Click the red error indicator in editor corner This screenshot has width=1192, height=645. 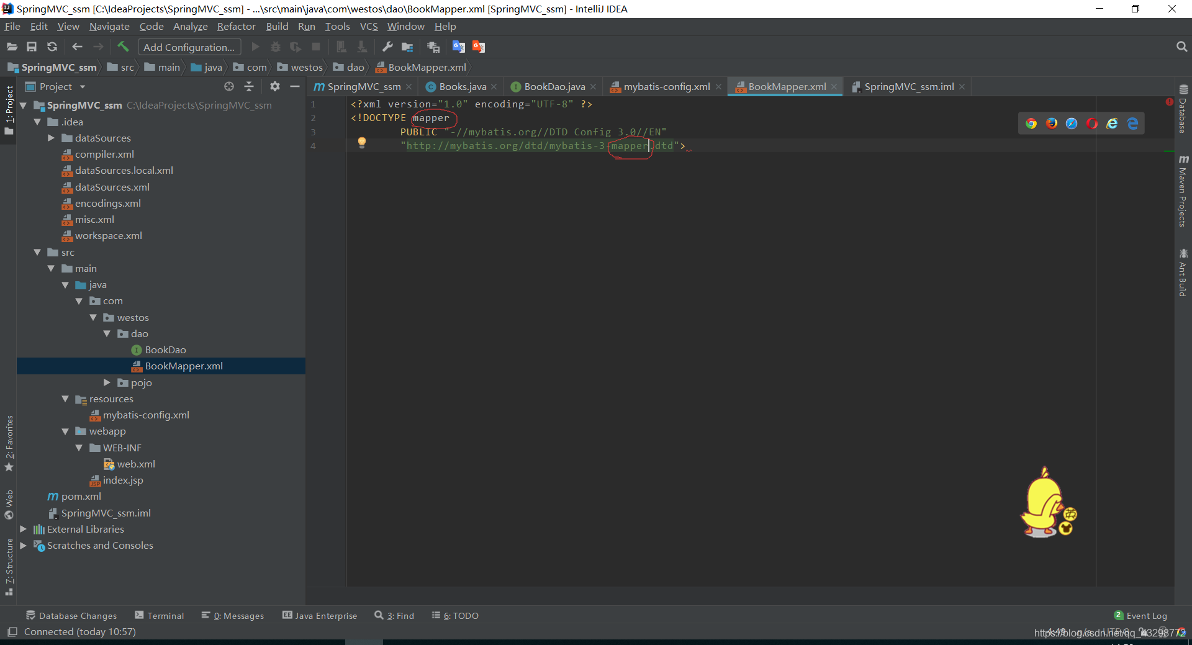pos(1169,102)
